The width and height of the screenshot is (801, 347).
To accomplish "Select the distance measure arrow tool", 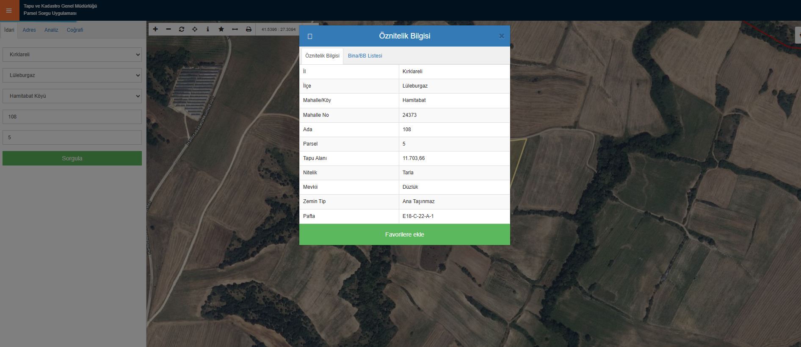I will pos(235,29).
